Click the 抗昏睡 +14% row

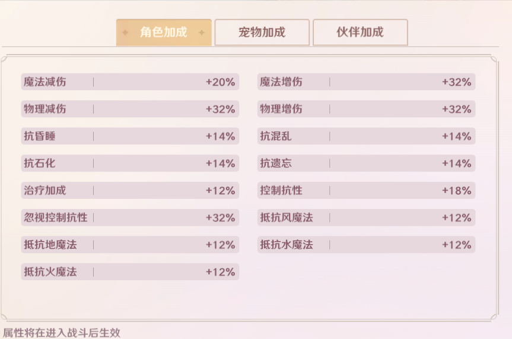point(130,136)
